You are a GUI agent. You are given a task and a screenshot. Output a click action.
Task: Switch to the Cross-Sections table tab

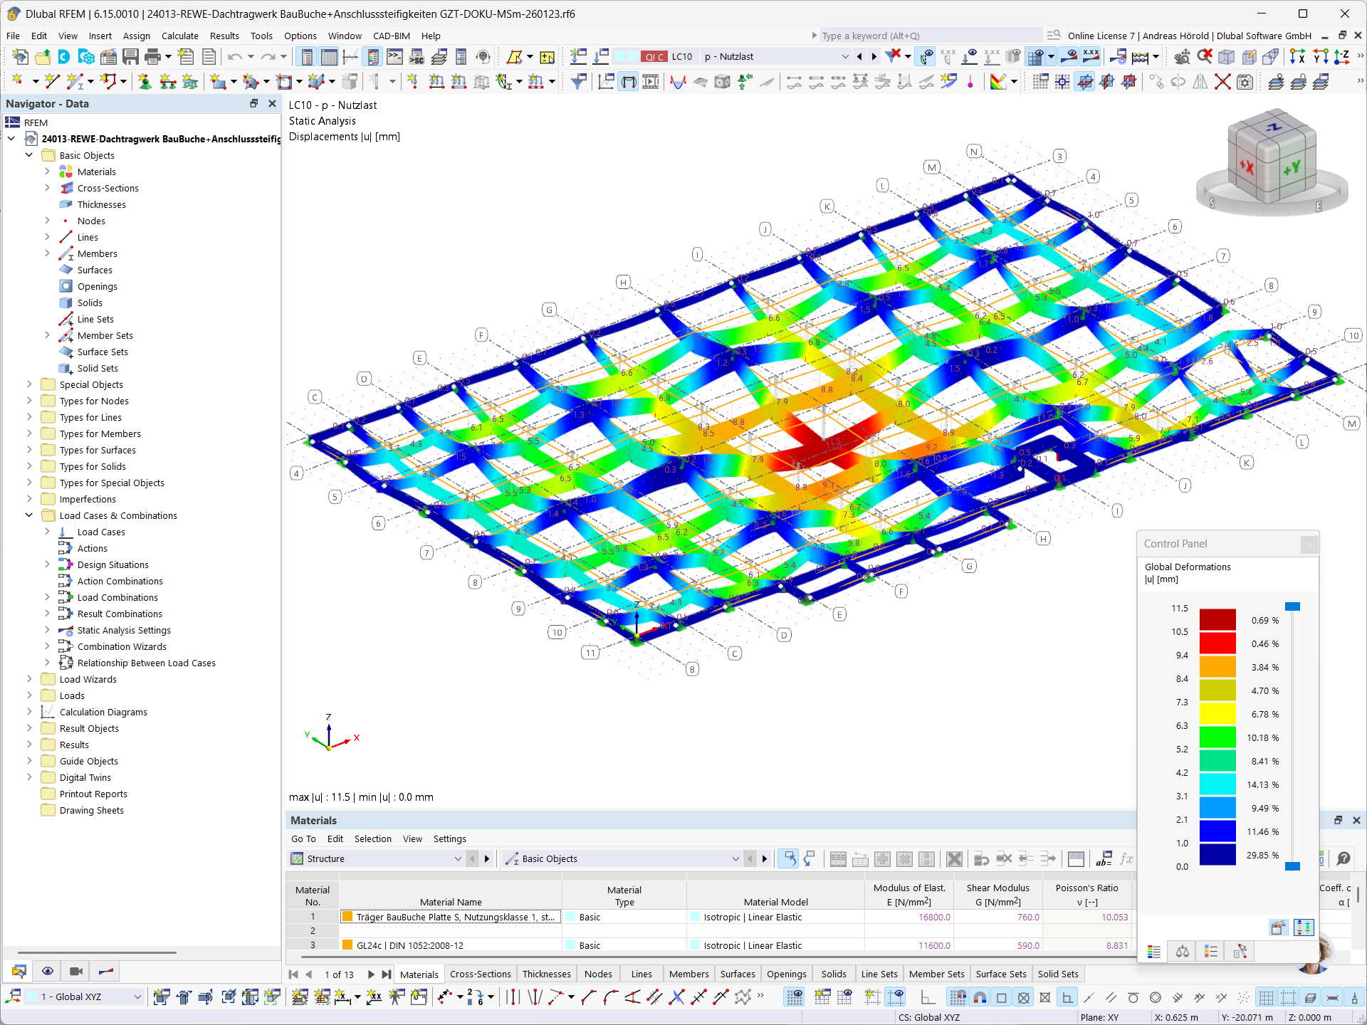(x=480, y=974)
